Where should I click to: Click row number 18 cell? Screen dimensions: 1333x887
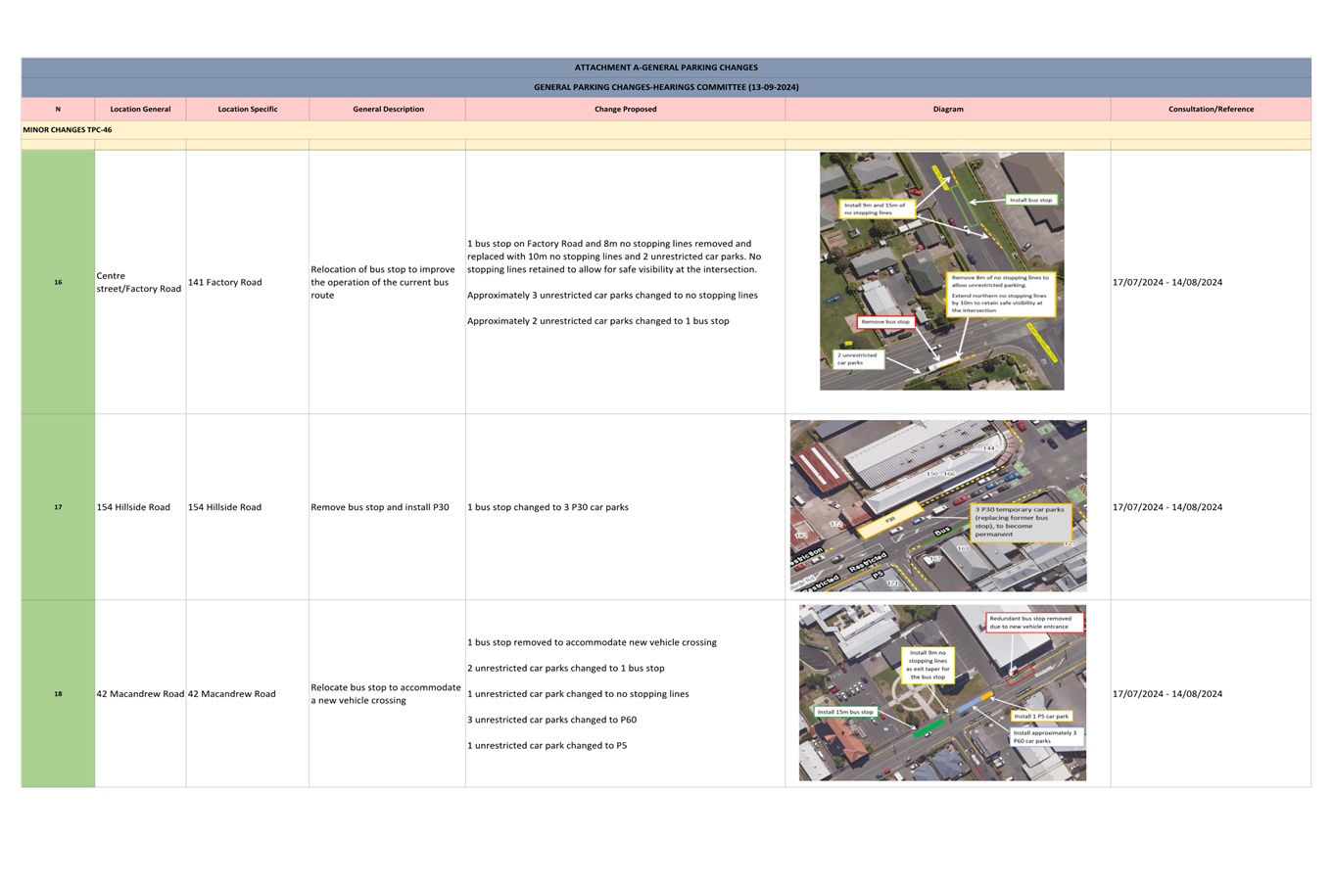click(58, 693)
